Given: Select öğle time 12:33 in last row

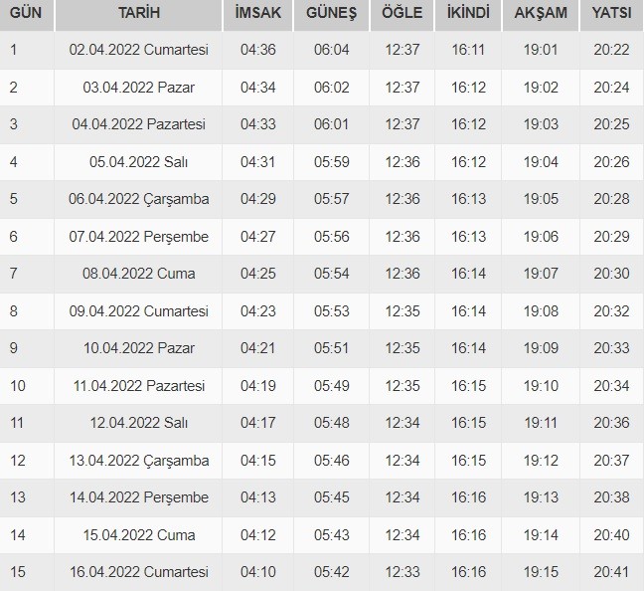Looking at the screenshot, I should click(x=402, y=572).
